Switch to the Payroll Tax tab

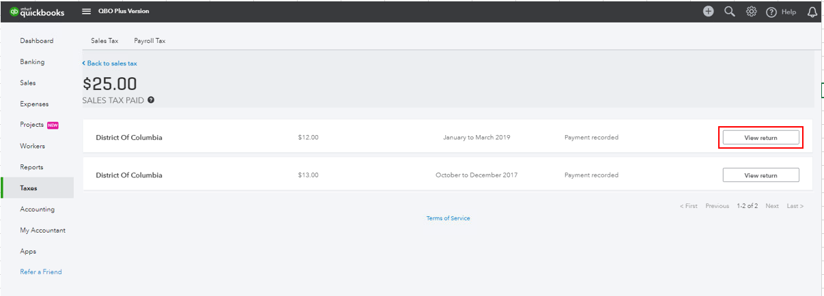pos(150,41)
